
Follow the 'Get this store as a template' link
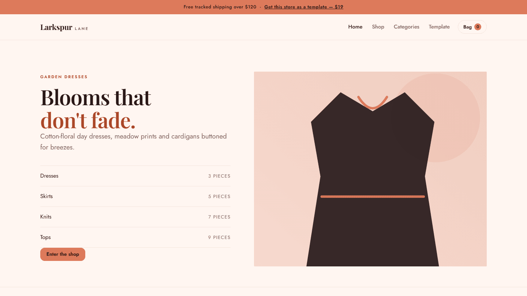point(304,7)
